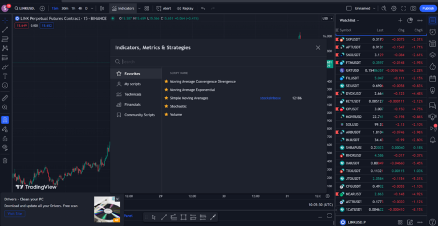
Task: Unfavorite the Volume indicator star
Action: pos(166,114)
